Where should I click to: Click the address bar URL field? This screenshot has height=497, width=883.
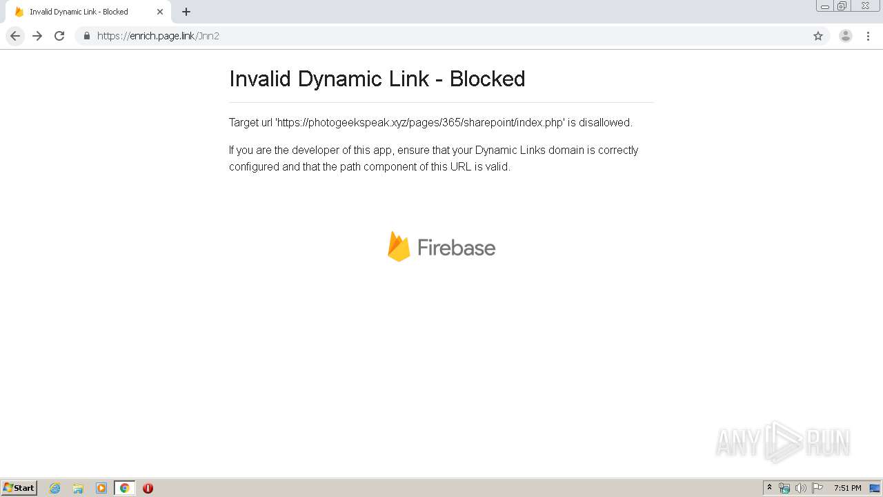coord(452,36)
